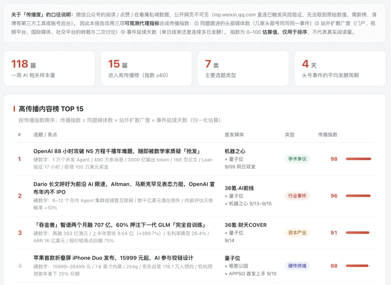Open the 「吞金兽」智谱 融资 headline
Image resolution: width=391 pixels, height=285 pixels.
120,225
